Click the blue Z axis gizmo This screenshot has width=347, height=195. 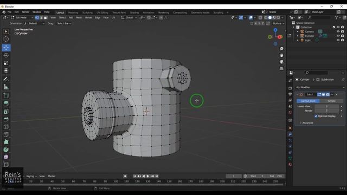pos(275,30)
